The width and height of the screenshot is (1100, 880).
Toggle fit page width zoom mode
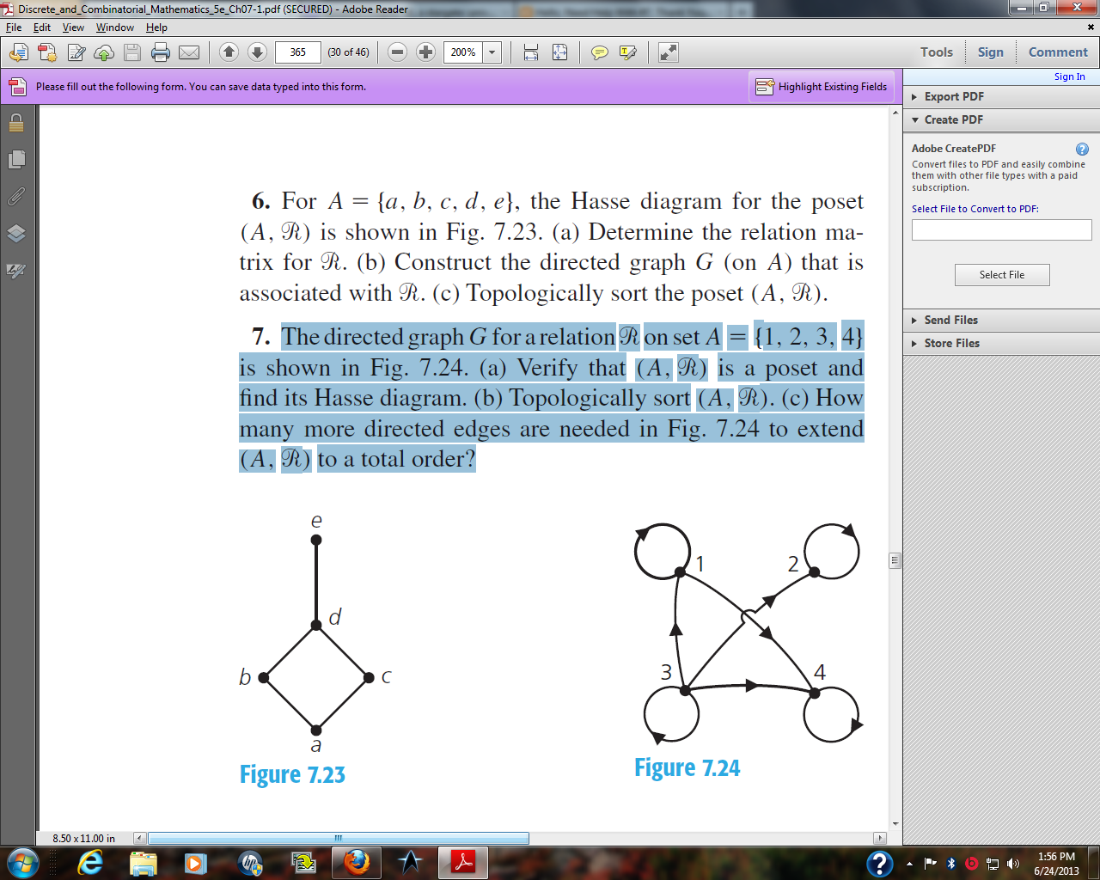529,52
